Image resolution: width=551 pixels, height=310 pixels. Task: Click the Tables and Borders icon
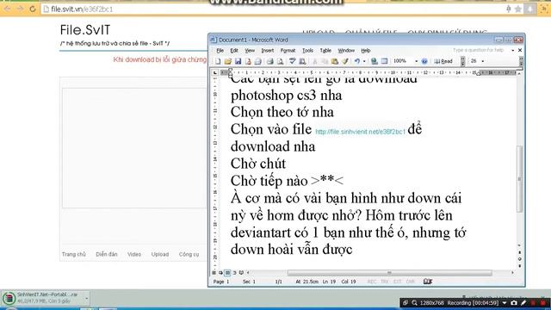[385, 61]
